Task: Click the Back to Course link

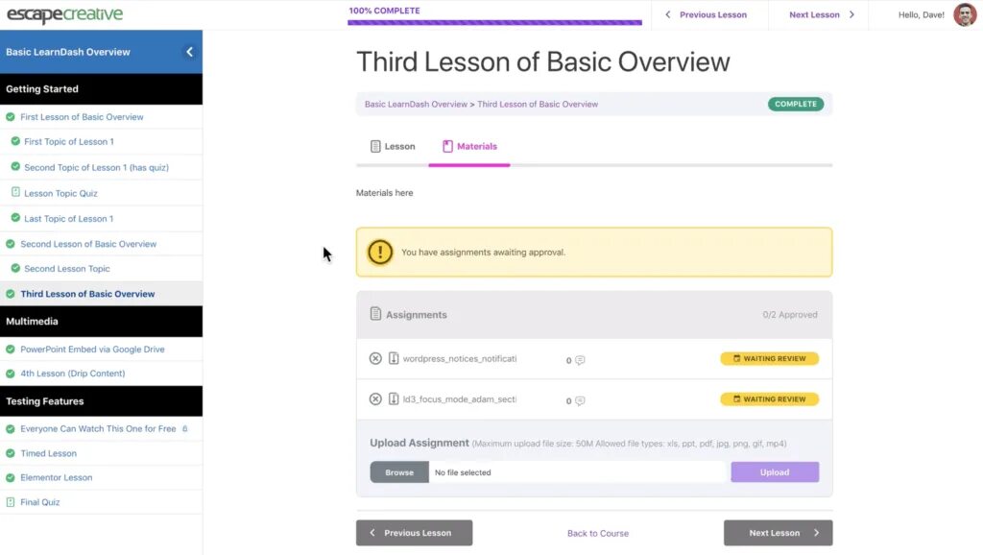Action: 598,533
